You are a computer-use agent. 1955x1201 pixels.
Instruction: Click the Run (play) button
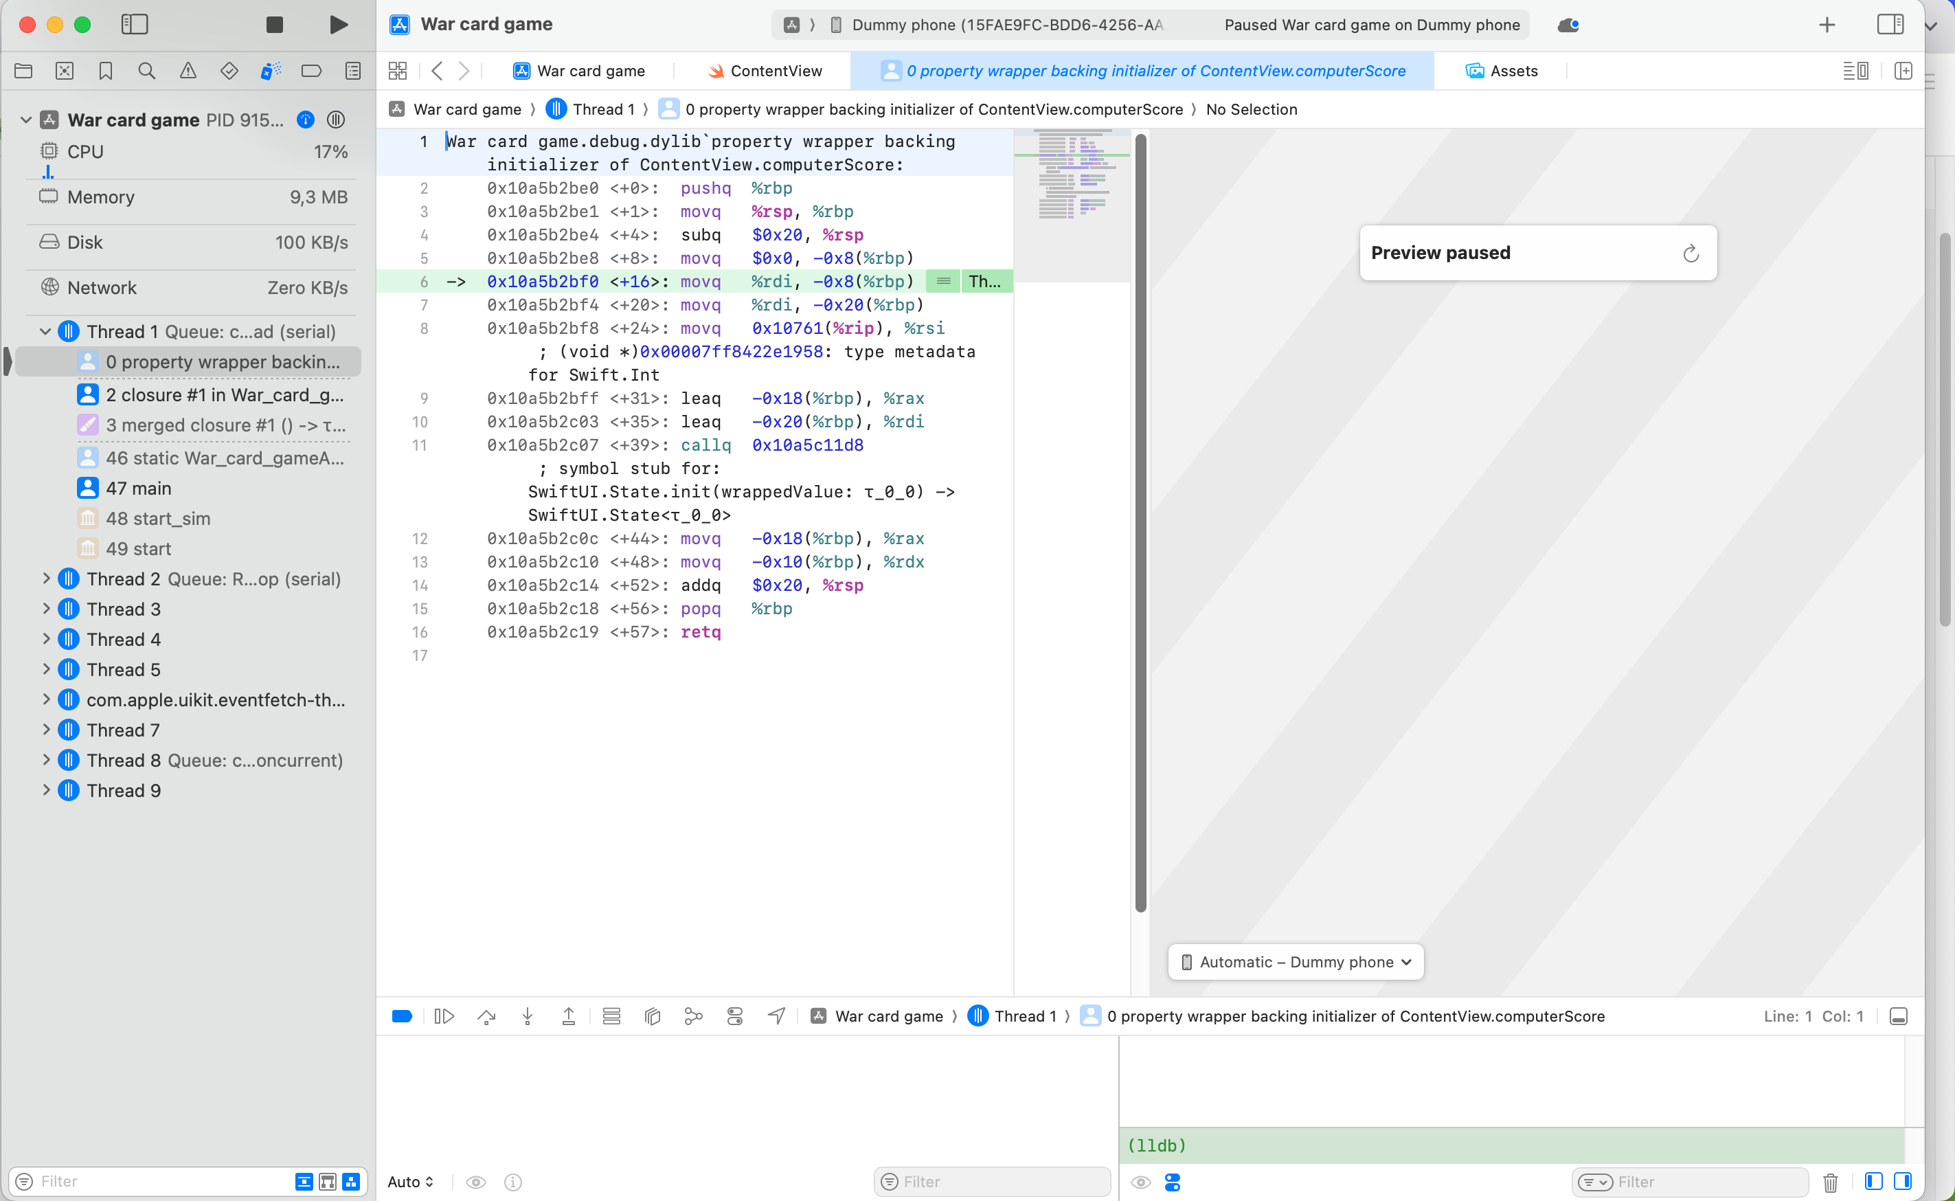coord(338,25)
